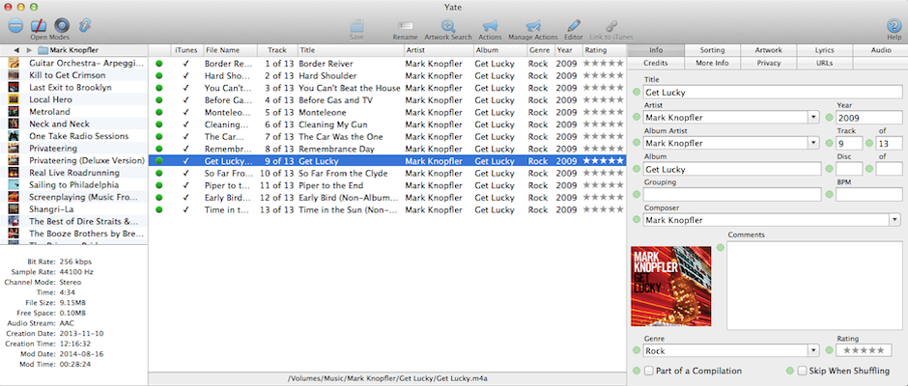908x386 pixels.
Task: Click the folder Open Modes icon
Action: point(39,25)
